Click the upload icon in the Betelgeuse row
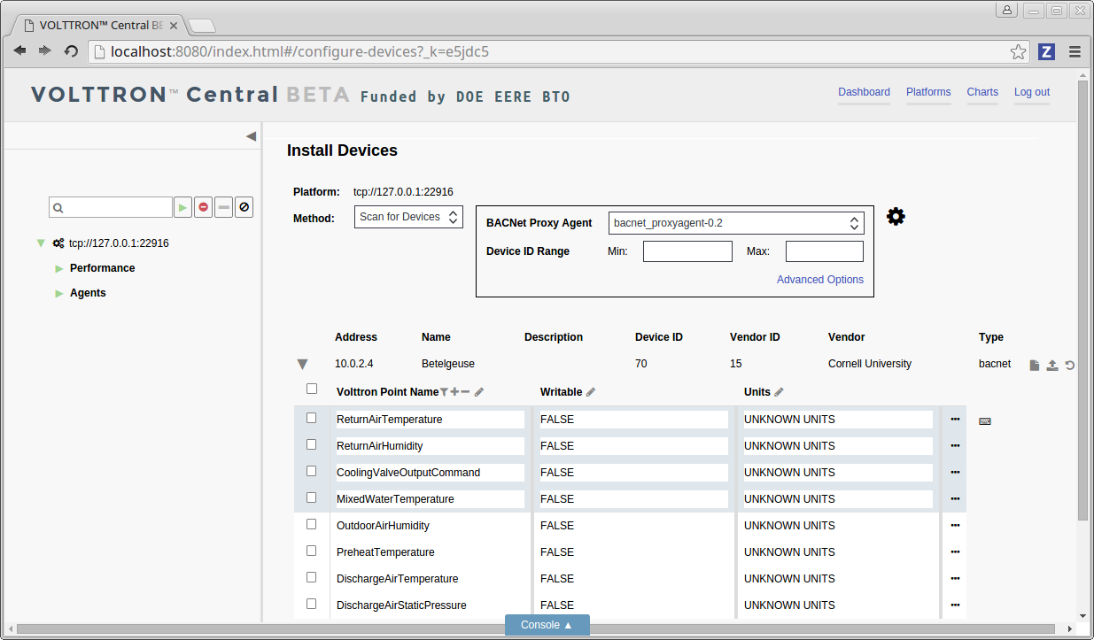 [x=1052, y=365]
